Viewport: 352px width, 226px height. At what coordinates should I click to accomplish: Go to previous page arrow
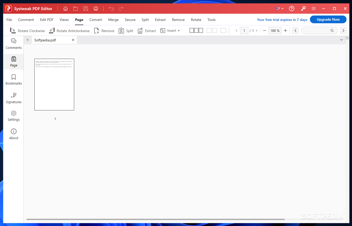236,31
